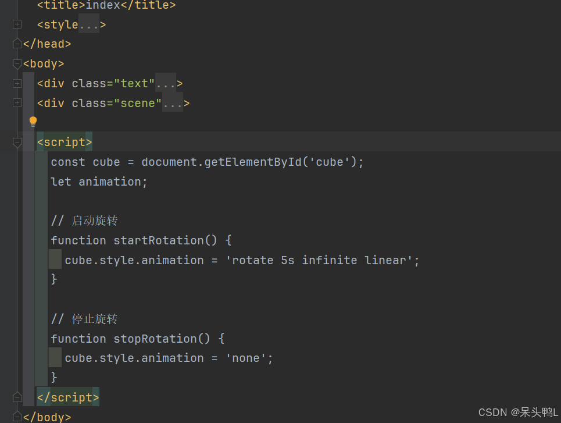
Task: Click the startRotation function name
Action: point(159,240)
